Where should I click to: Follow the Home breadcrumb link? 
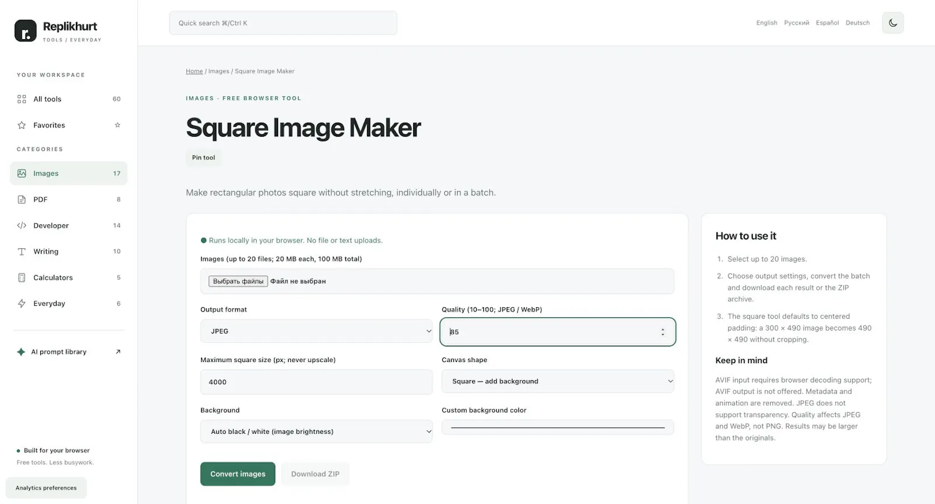[195, 71]
